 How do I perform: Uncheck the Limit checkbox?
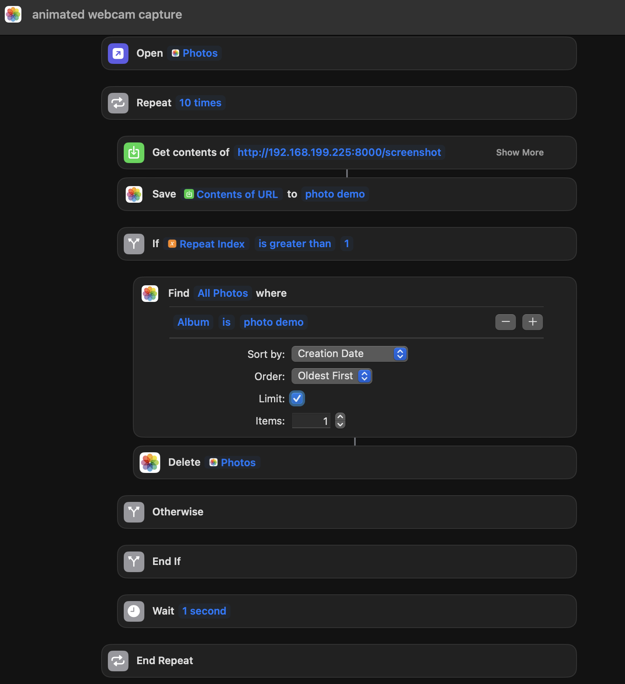coord(297,398)
